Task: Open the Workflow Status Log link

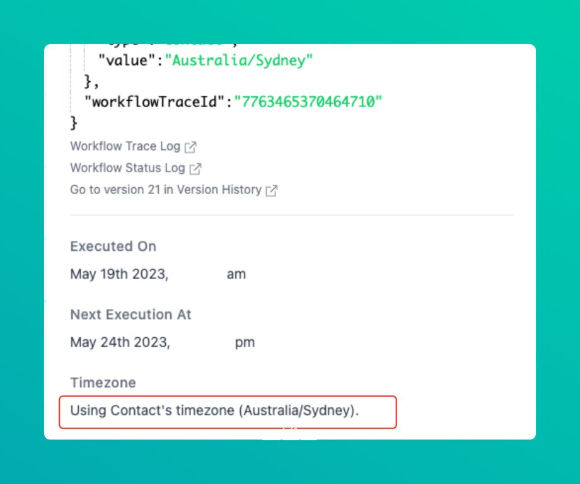Action: (x=127, y=168)
